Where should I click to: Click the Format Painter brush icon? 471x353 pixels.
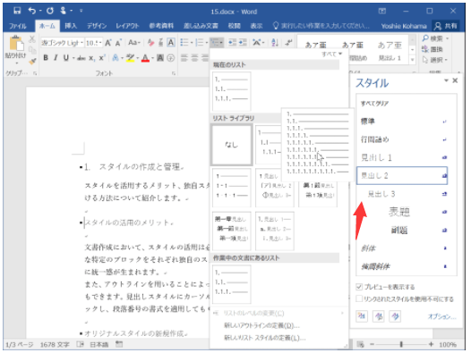(x=32, y=62)
